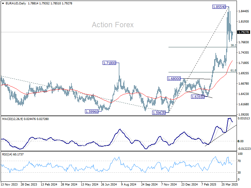The image size is (251, 188).
Task: Click the 1.81930 price axis value
Action: [244, 22]
